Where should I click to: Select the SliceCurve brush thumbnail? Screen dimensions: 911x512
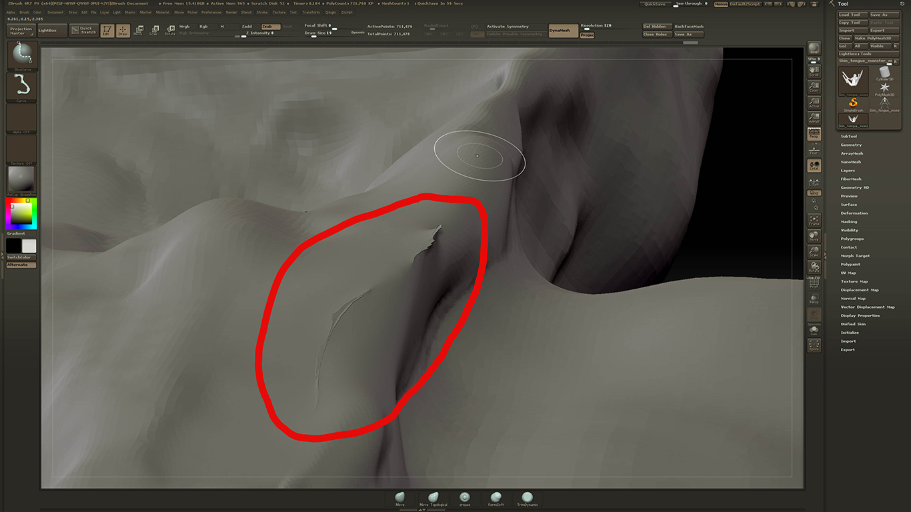[x=21, y=56]
